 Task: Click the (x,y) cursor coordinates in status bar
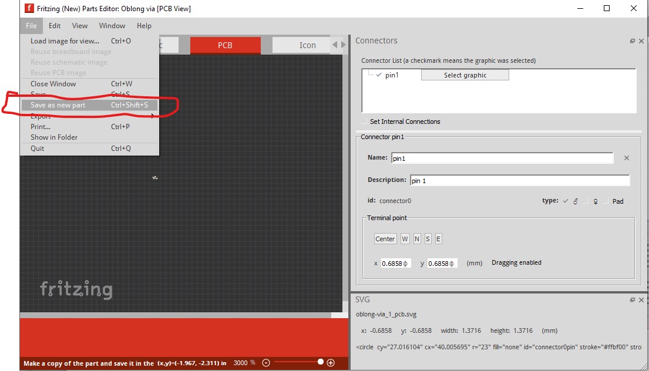coord(191,363)
